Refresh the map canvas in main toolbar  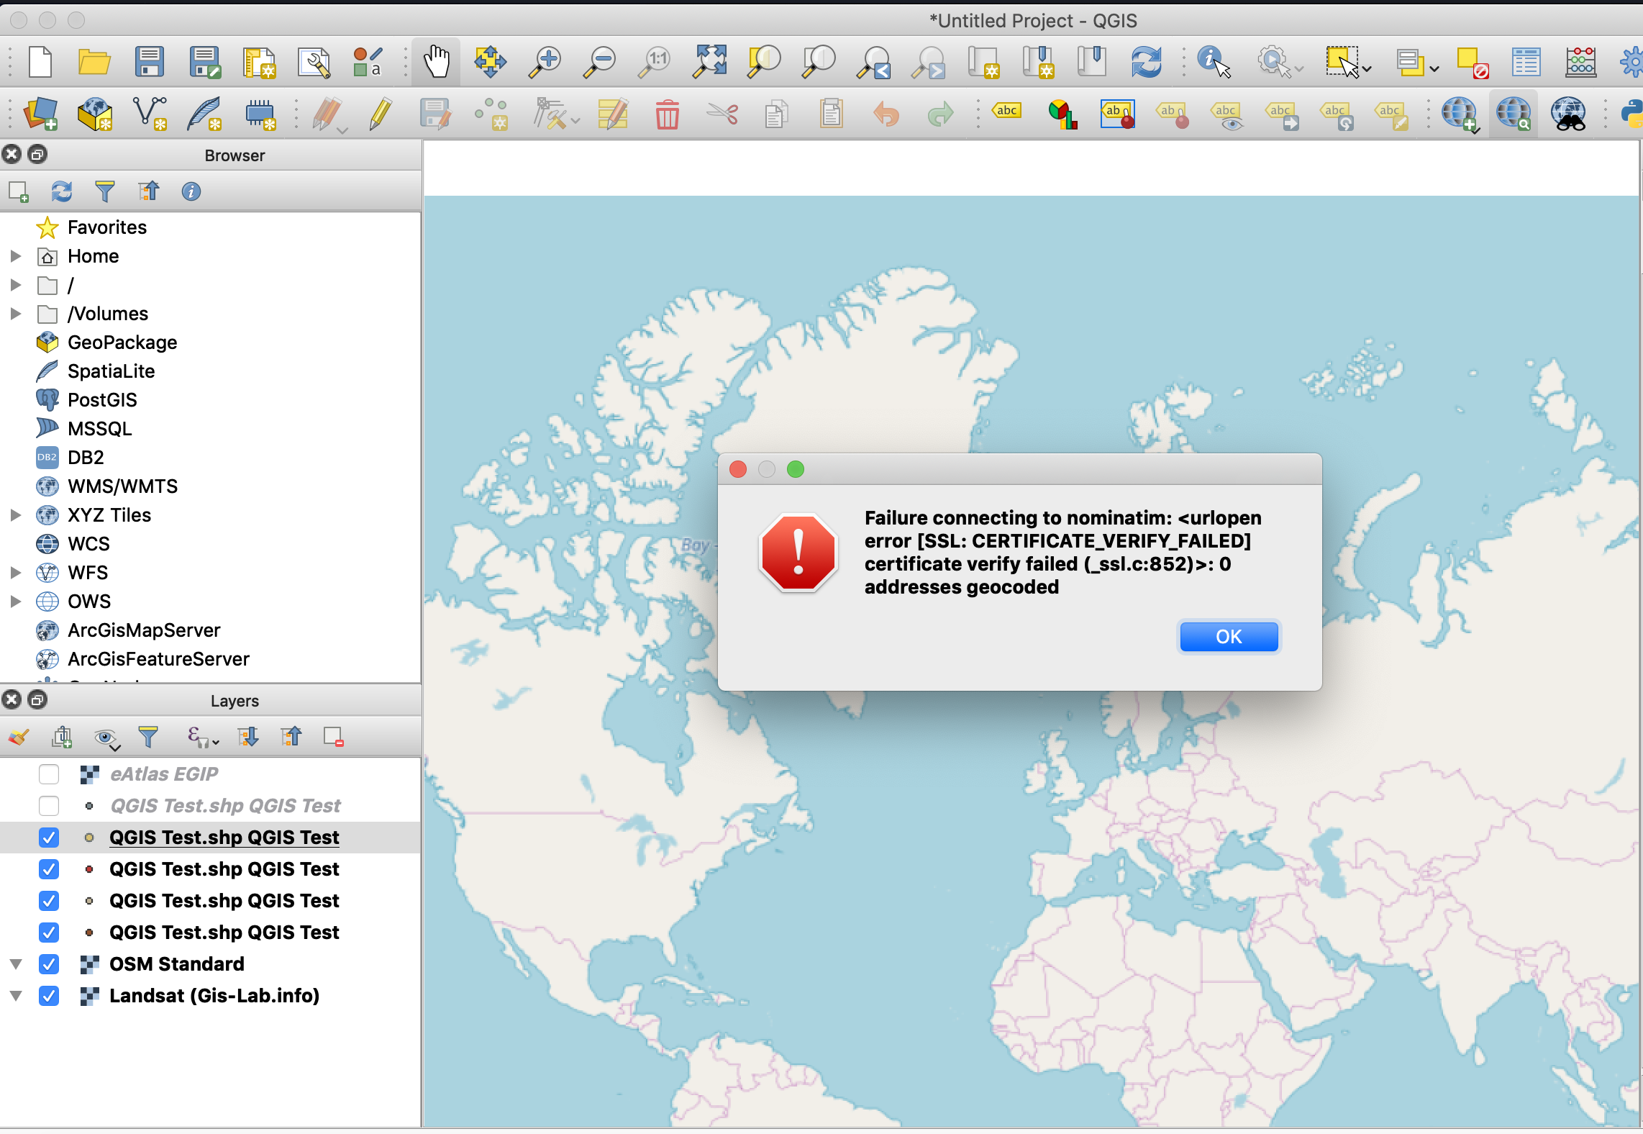click(x=1147, y=62)
